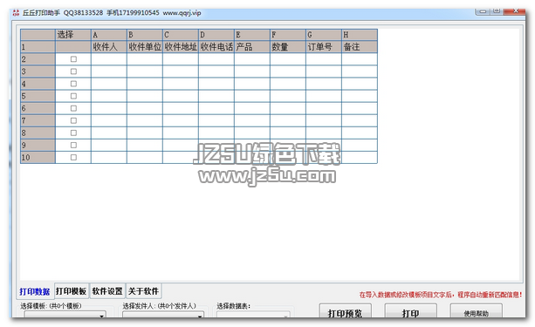Select row header 2
The height and width of the screenshot is (327, 535).
tap(38, 59)
